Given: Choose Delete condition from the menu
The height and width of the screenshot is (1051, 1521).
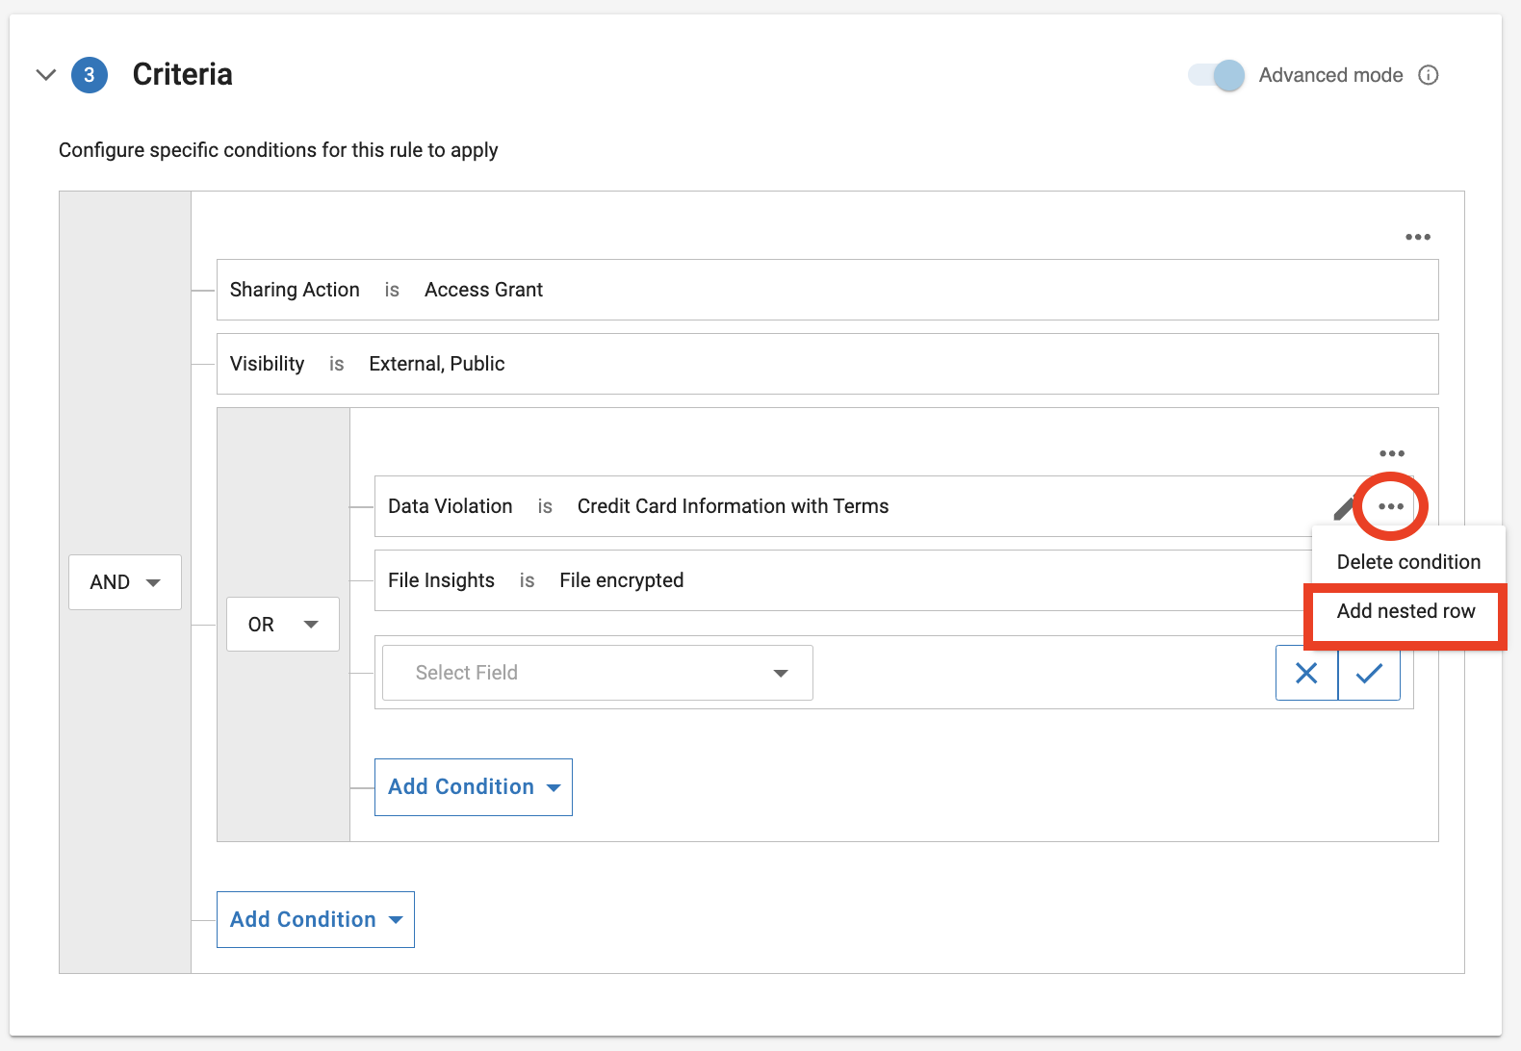Looking at the screenshot, I should tap(1407, 562).
